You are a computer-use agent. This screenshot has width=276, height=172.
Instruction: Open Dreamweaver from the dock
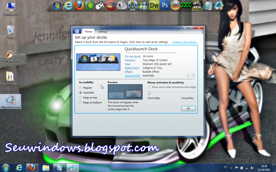click(154, 5)
